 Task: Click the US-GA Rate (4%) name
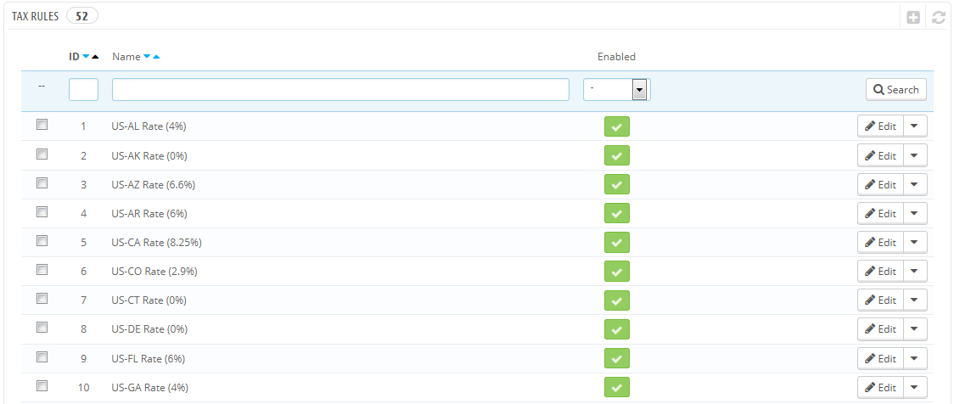[x=149, y=387]
